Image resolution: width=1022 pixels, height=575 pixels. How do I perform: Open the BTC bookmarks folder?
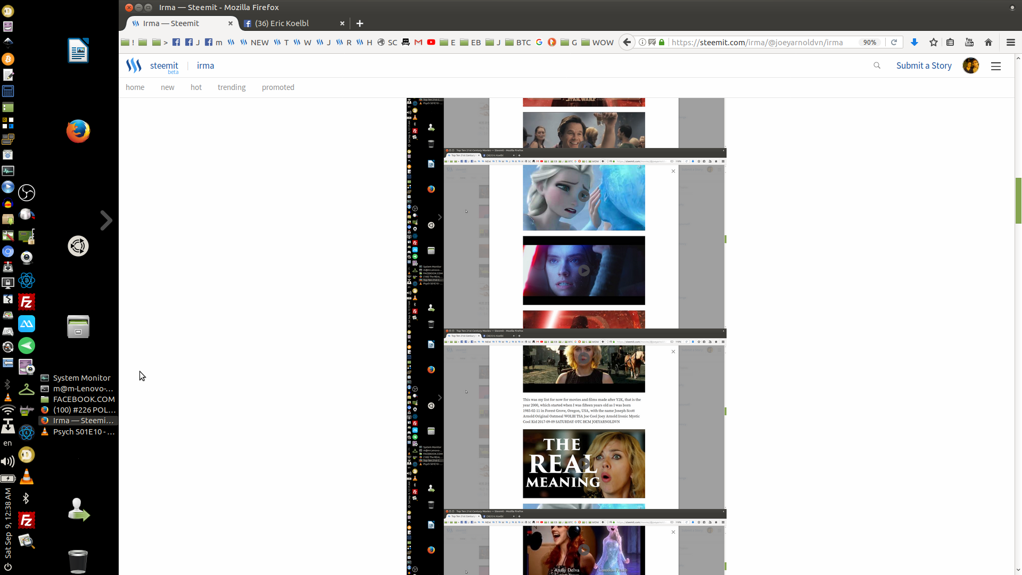(517, 42)
